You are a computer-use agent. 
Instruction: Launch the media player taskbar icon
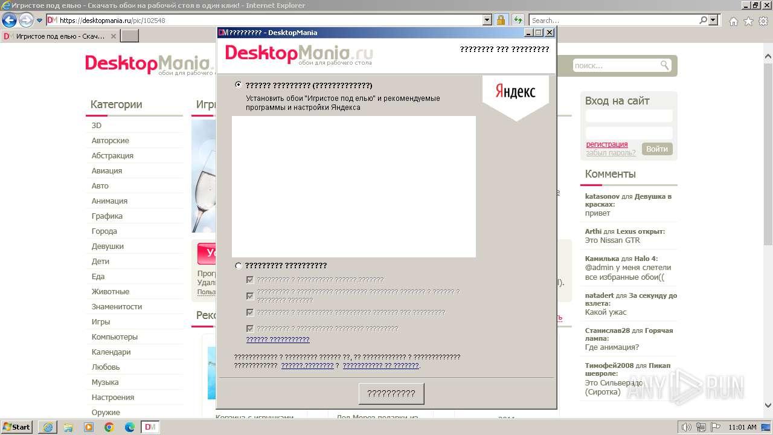89,427
